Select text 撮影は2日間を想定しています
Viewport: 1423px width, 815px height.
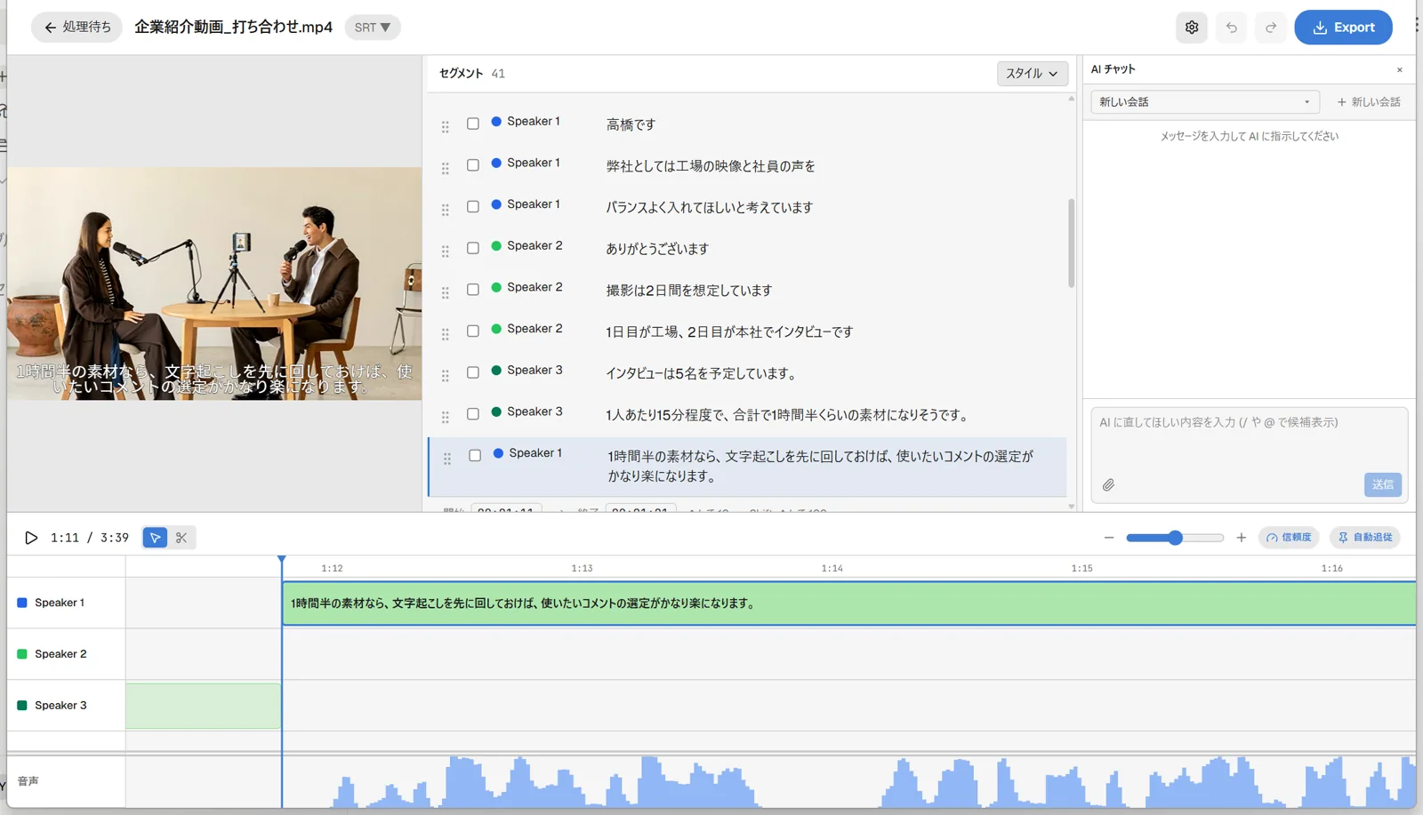689,291
